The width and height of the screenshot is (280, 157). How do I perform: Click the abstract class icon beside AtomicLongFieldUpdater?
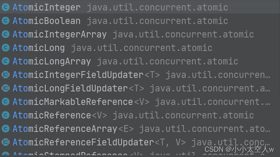coord(6,88)
